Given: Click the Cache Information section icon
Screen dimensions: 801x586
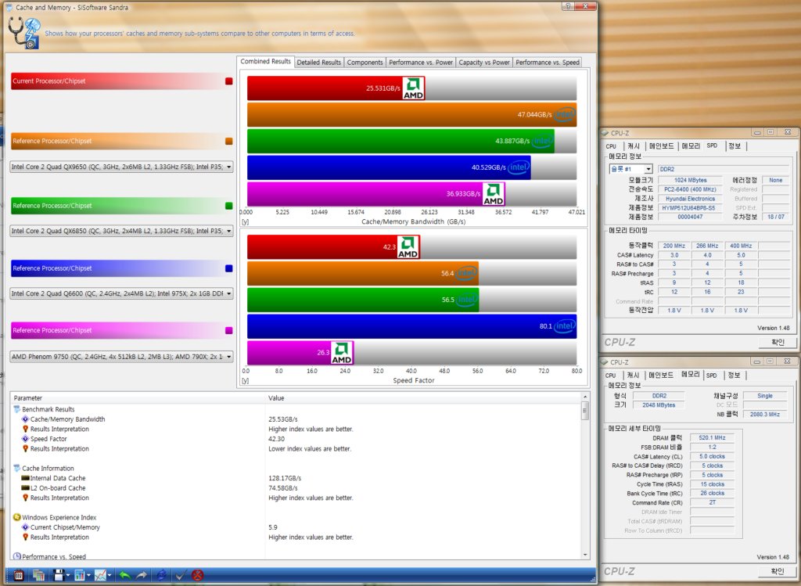Looking at the screenshot, I should [x=17, y=468].
